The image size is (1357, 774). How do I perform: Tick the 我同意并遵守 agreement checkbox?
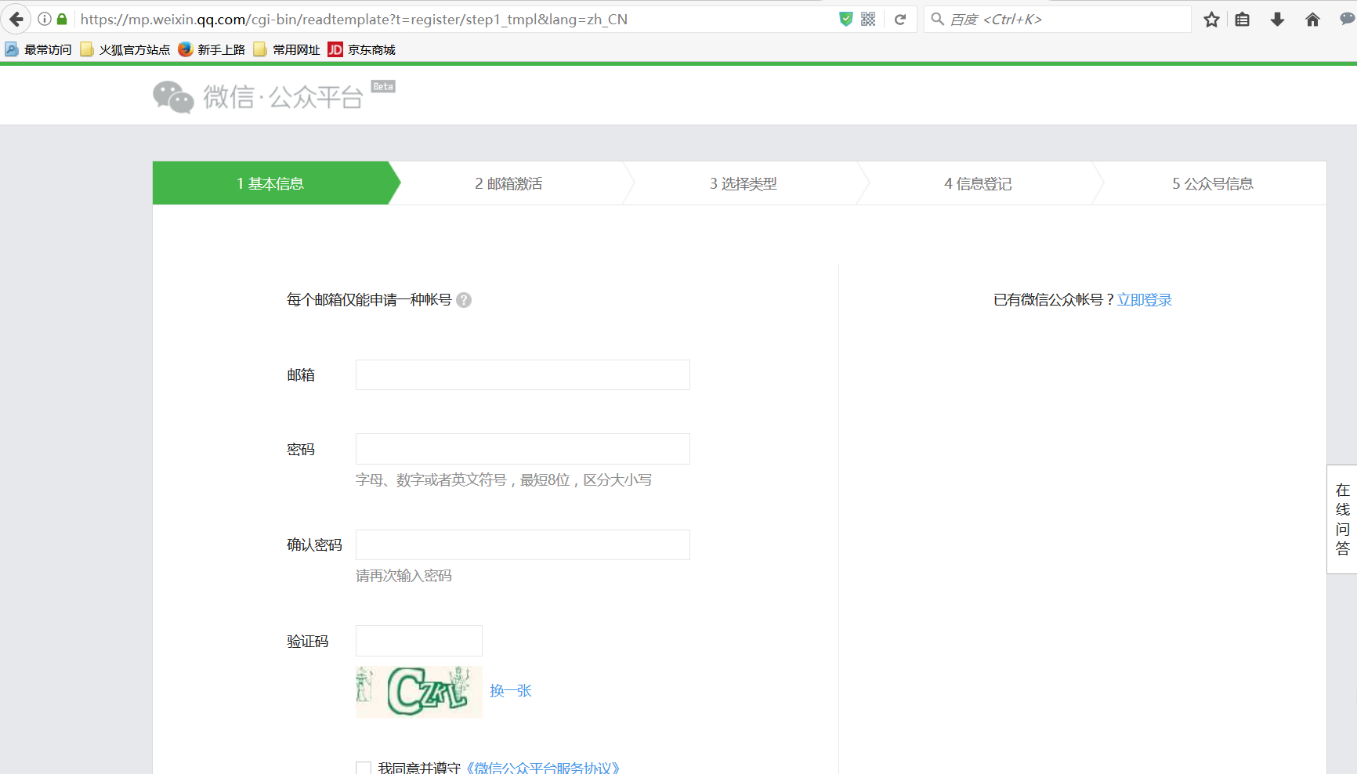tap(364, 768)
